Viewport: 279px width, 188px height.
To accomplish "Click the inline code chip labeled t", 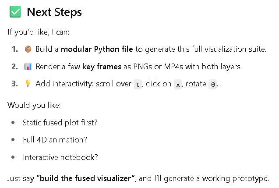I will click(x=138, y=85).
